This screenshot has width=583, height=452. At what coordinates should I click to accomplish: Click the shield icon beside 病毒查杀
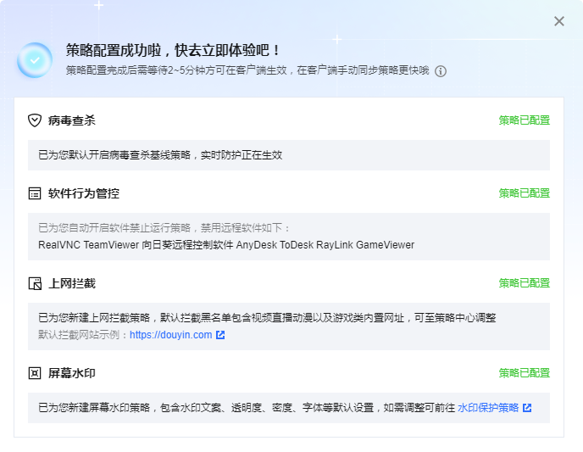point(35,120)
